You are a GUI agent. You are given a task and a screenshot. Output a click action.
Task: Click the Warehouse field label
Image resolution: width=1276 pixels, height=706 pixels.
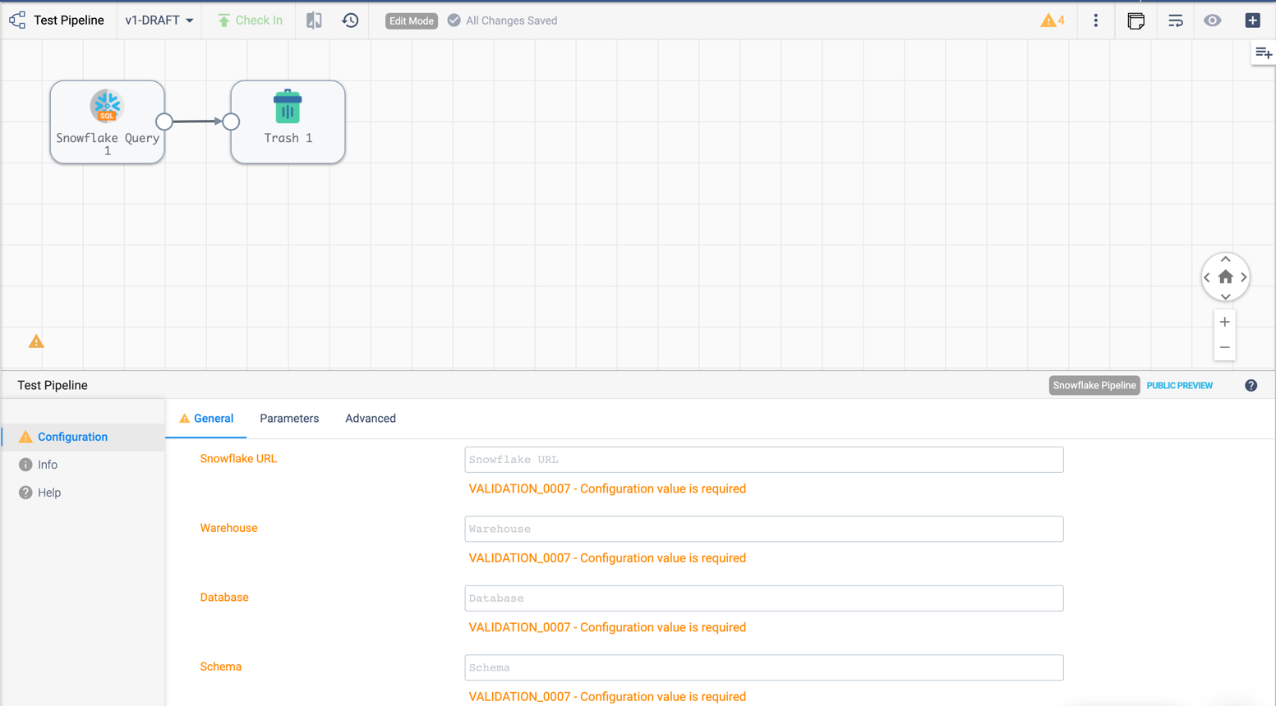tap(229, 528)
